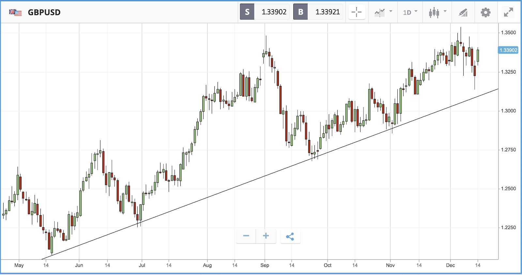Activate the crosshair cursor tool
522x275 pixels.
357,12
